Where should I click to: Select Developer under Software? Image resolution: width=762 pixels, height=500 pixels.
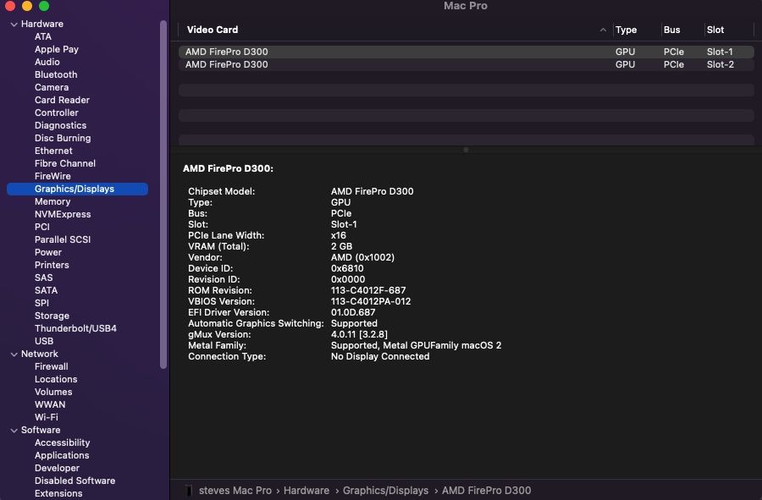(57, 468)
